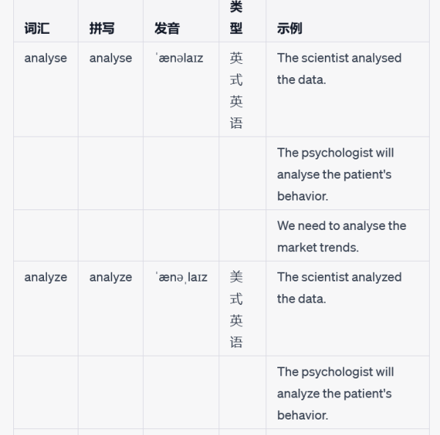Click the 美式英语 type cell

(x=236, y=309)
